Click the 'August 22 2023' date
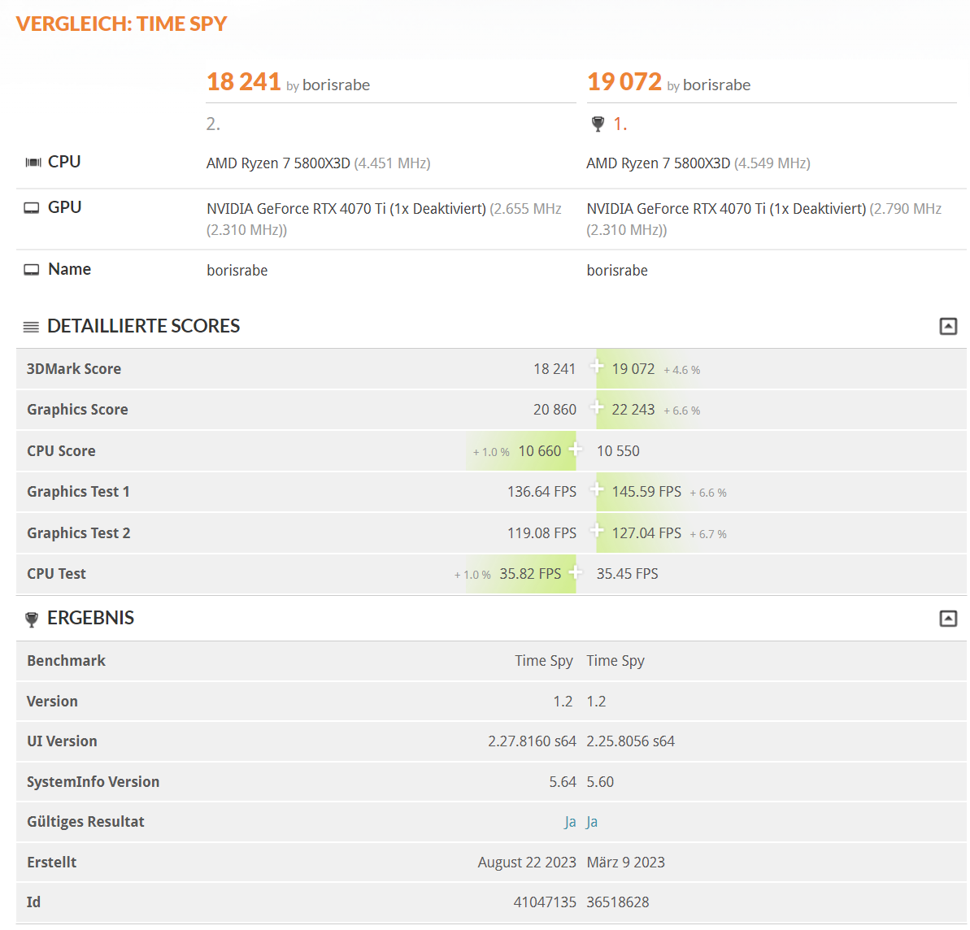 coord(526,862)
